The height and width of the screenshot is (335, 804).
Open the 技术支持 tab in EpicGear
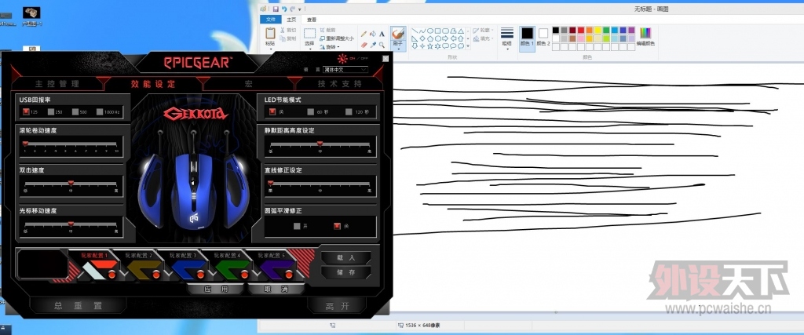click(339, 84)
